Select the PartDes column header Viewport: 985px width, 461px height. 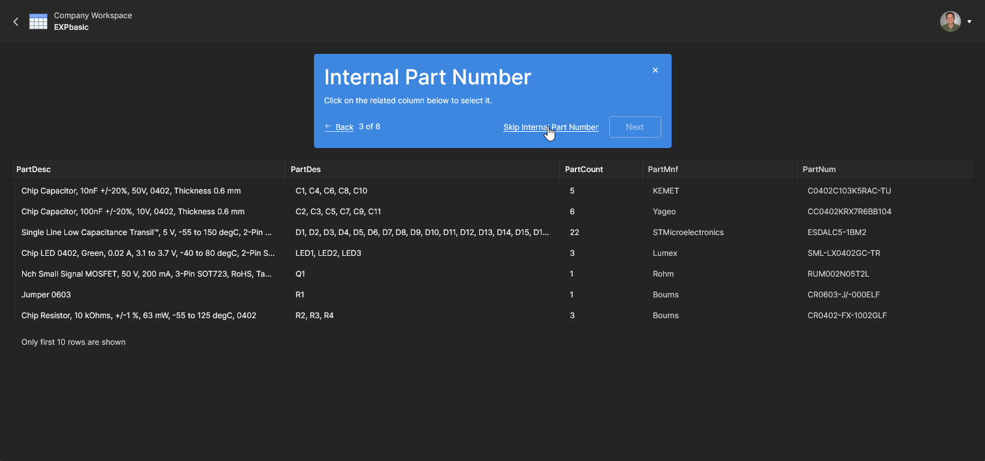306,169
